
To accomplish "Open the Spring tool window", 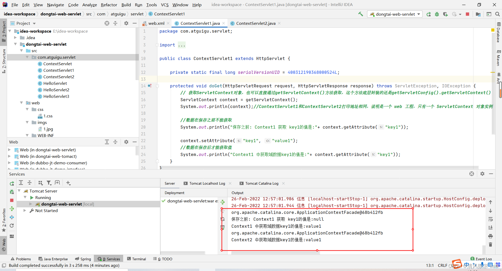I will coord(83,259).
